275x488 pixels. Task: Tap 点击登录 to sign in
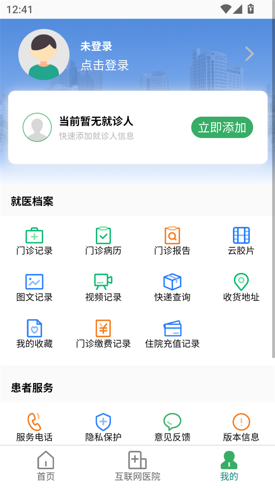point(104,65)
